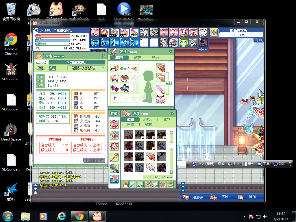Click the EXP heart icon in the recommend sidebar
This screenshot has width=296, height=222.
[x=114, y=125]
